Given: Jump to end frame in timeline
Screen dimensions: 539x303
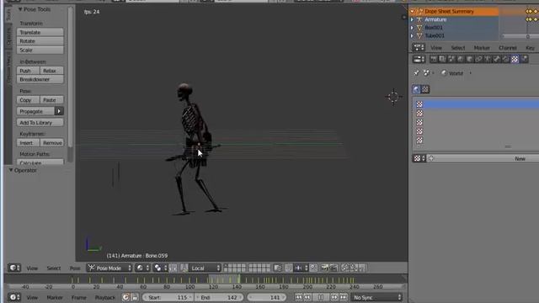Looking at the screenshot, I should [343, 297].
